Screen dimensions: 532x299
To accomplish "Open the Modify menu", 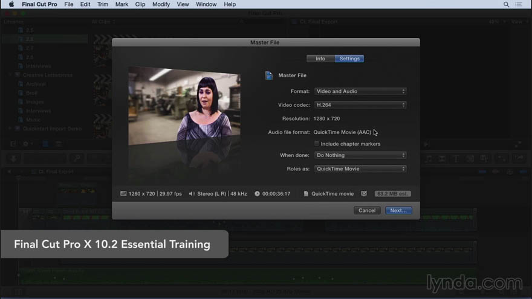I will (x=161, y=4).
